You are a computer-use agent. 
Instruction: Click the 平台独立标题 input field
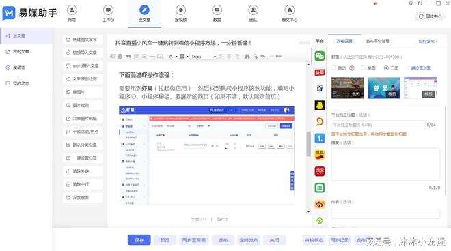tap(378, 125)
